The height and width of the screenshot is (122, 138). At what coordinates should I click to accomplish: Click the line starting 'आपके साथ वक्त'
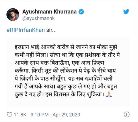(x=59, y=63)
